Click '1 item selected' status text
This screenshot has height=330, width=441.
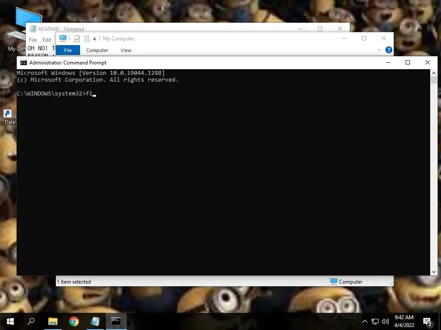(x=74, y=282)
